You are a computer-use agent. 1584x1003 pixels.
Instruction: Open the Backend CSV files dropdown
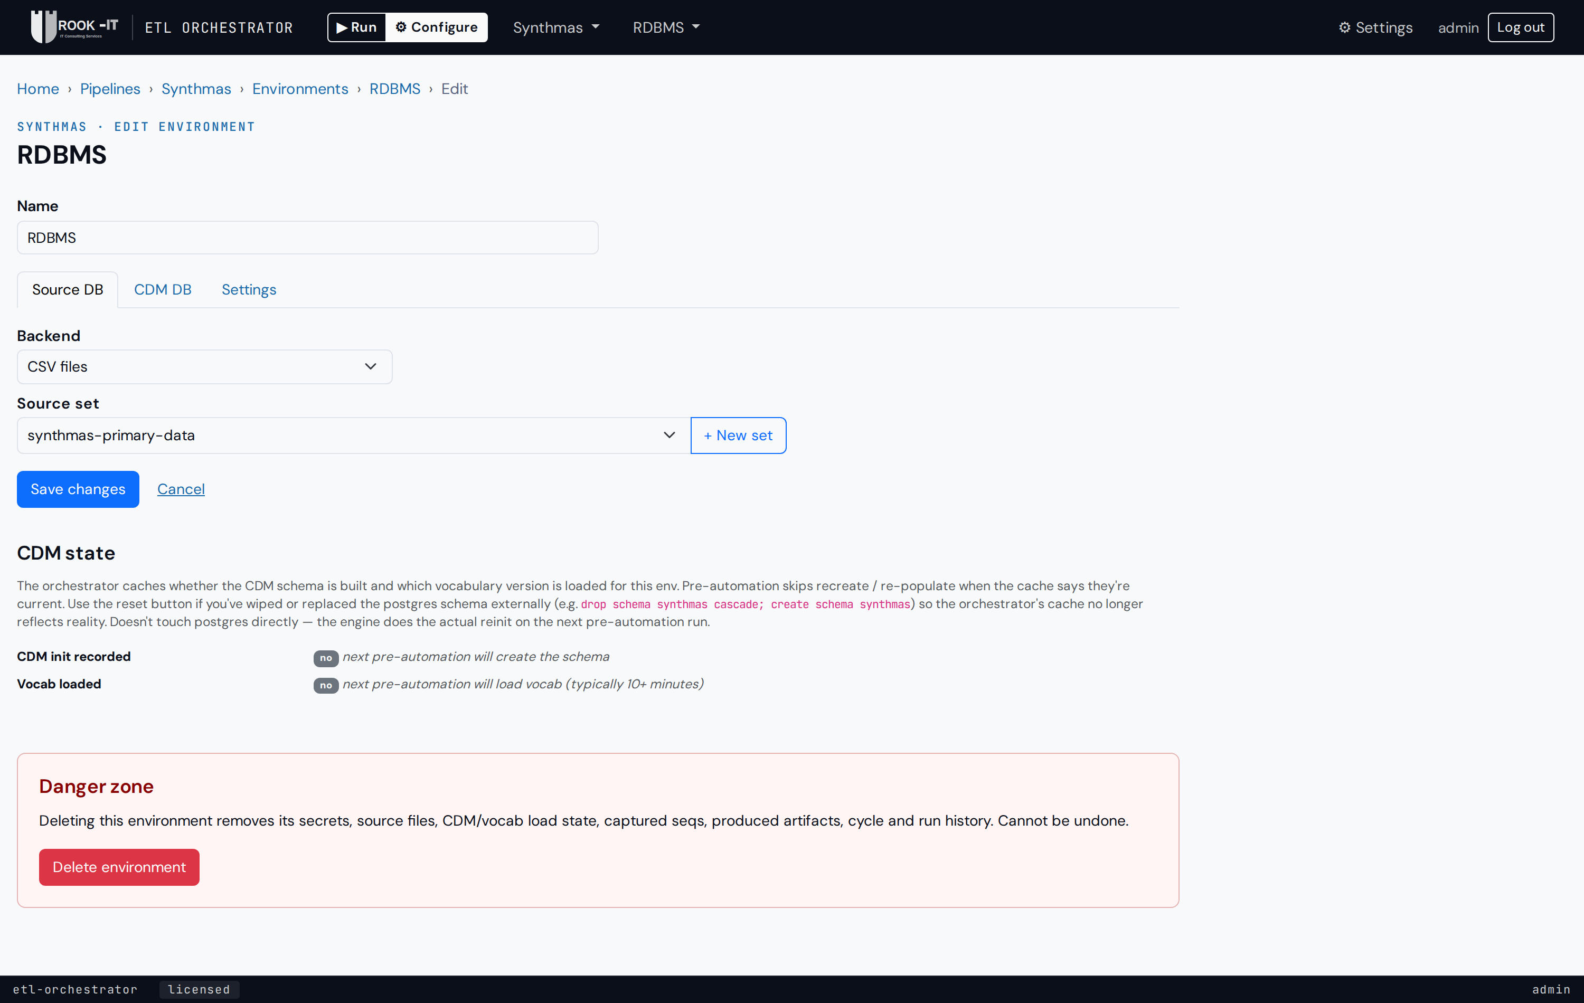click(204, 366)
